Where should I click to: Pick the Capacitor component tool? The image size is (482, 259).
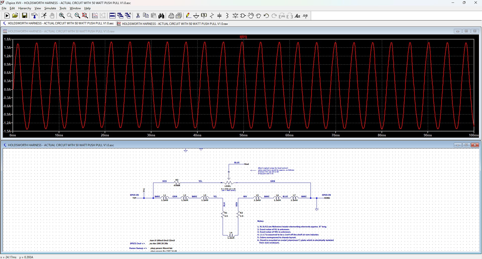tap(219, 16)
